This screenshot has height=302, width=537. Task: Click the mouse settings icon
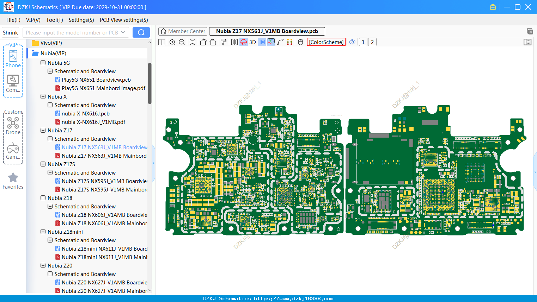coord(301,42)
